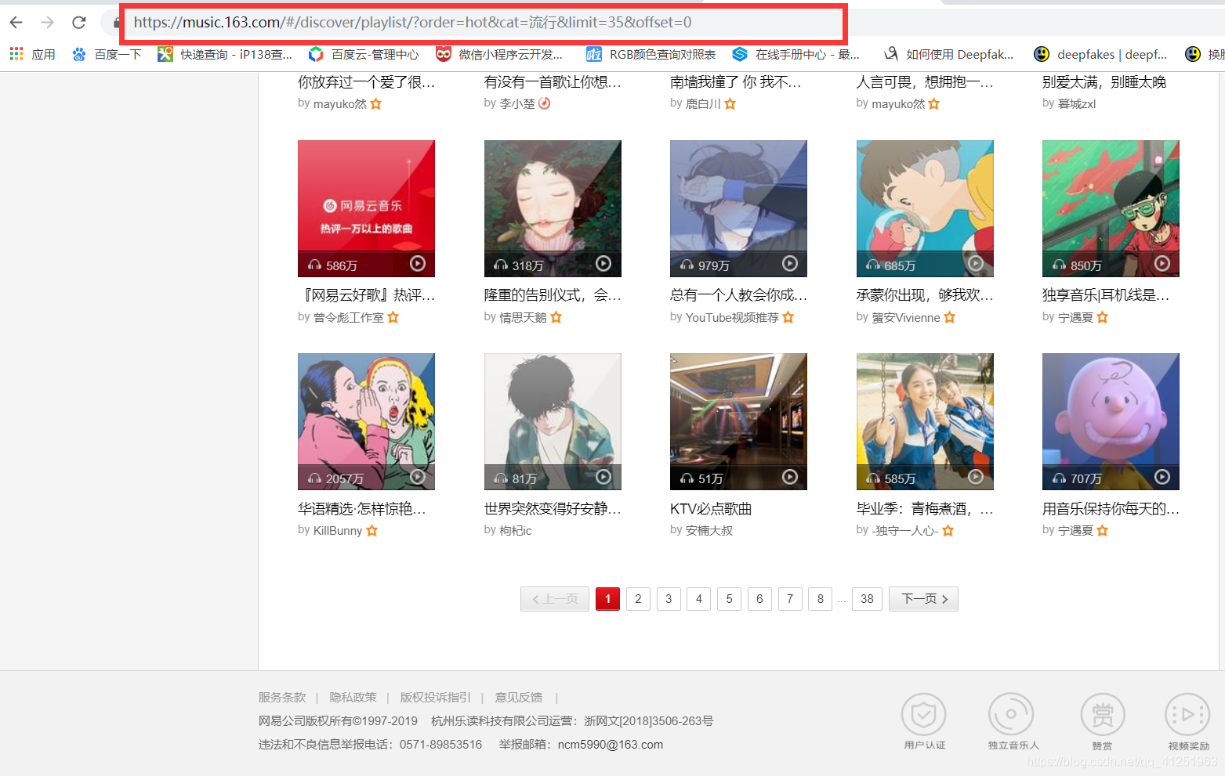Screen dimensions: 1225x776
Task: Play the 318万 隆重的告别仪式 playlist
Action: pos(603,264)
